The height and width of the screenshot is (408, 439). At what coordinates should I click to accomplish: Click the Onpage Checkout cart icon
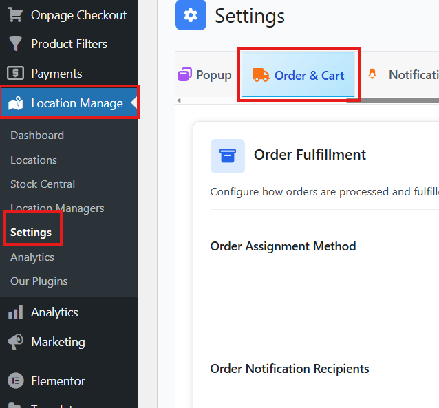click(15, 14)
